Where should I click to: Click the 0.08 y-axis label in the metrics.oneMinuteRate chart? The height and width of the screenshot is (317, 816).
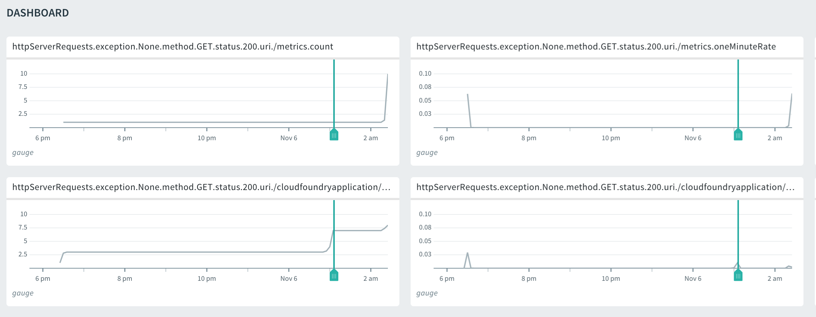tap(425, 87)
